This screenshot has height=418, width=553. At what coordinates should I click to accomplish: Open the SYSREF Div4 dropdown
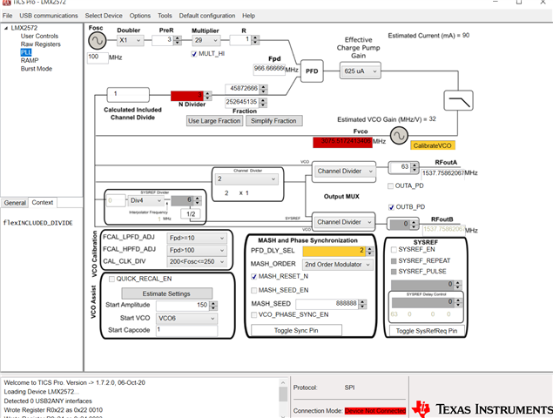click(x=145, y=200)
